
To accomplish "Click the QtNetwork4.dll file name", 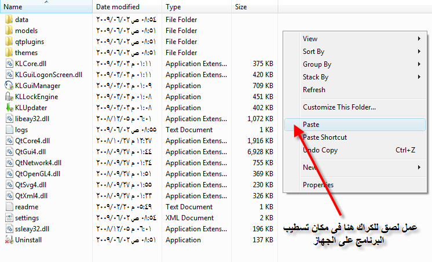I will pyautogui.click(x=38, y=163).
